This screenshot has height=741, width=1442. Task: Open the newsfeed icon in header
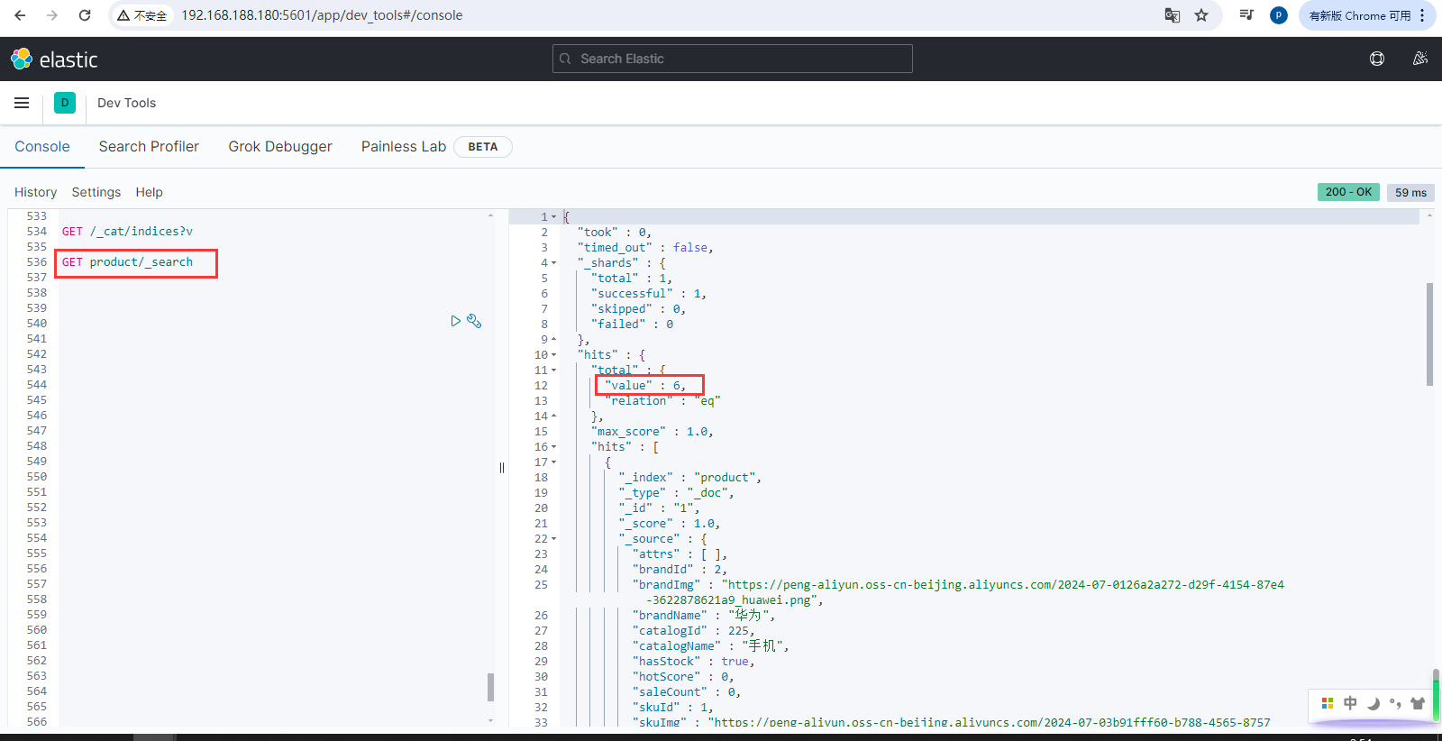1420,59
